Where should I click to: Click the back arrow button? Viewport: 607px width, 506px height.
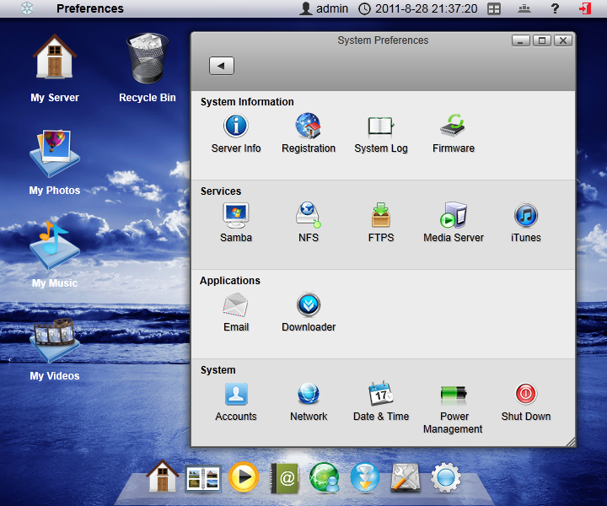[222, 66]
